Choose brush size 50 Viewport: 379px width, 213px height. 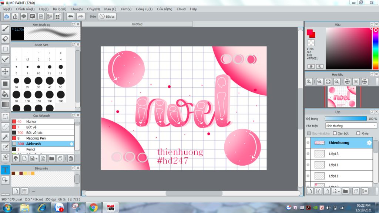click(x=61, y=82)
